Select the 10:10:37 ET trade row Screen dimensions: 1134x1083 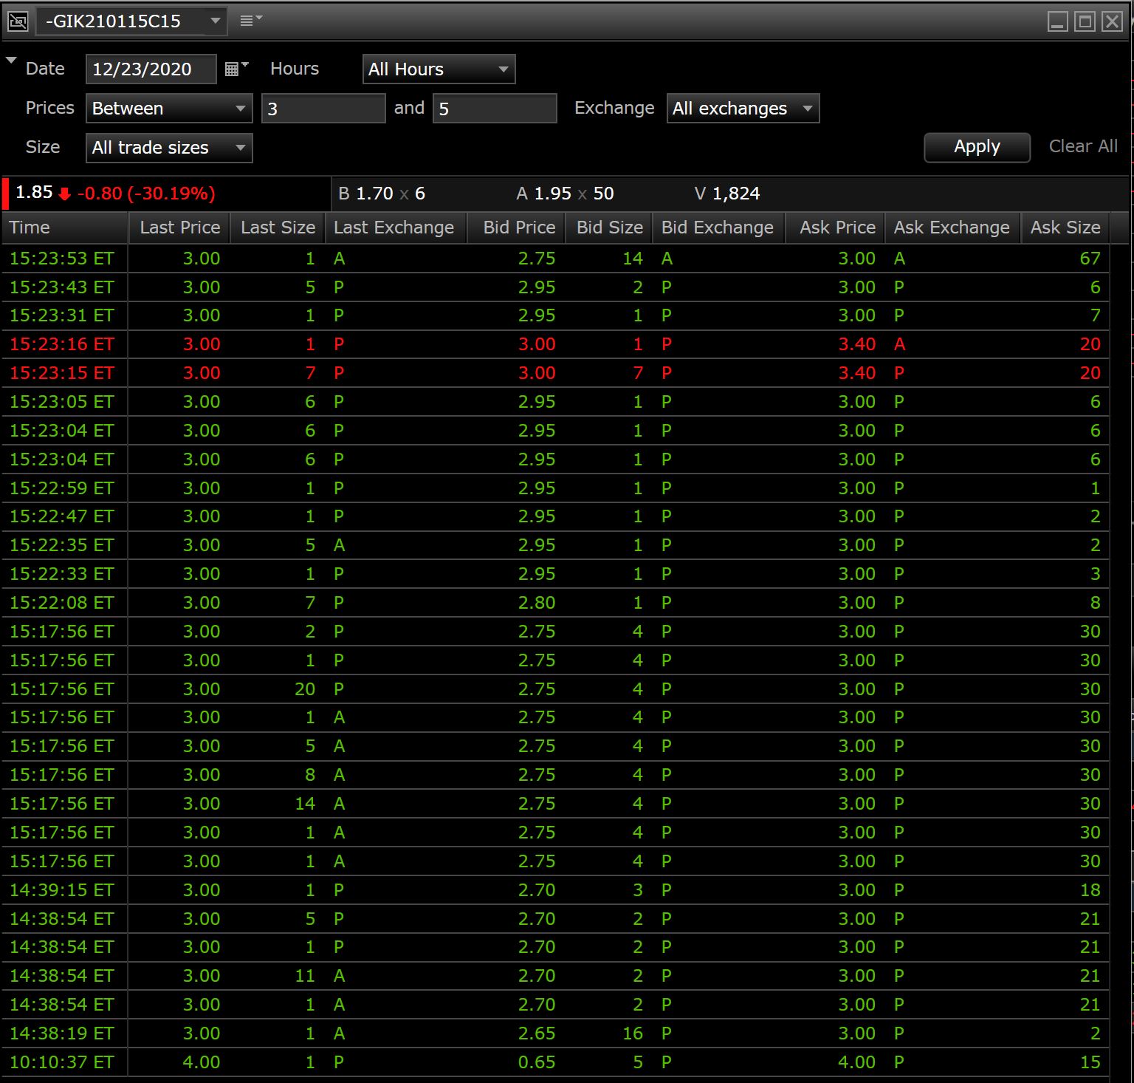coord(555,1062)
